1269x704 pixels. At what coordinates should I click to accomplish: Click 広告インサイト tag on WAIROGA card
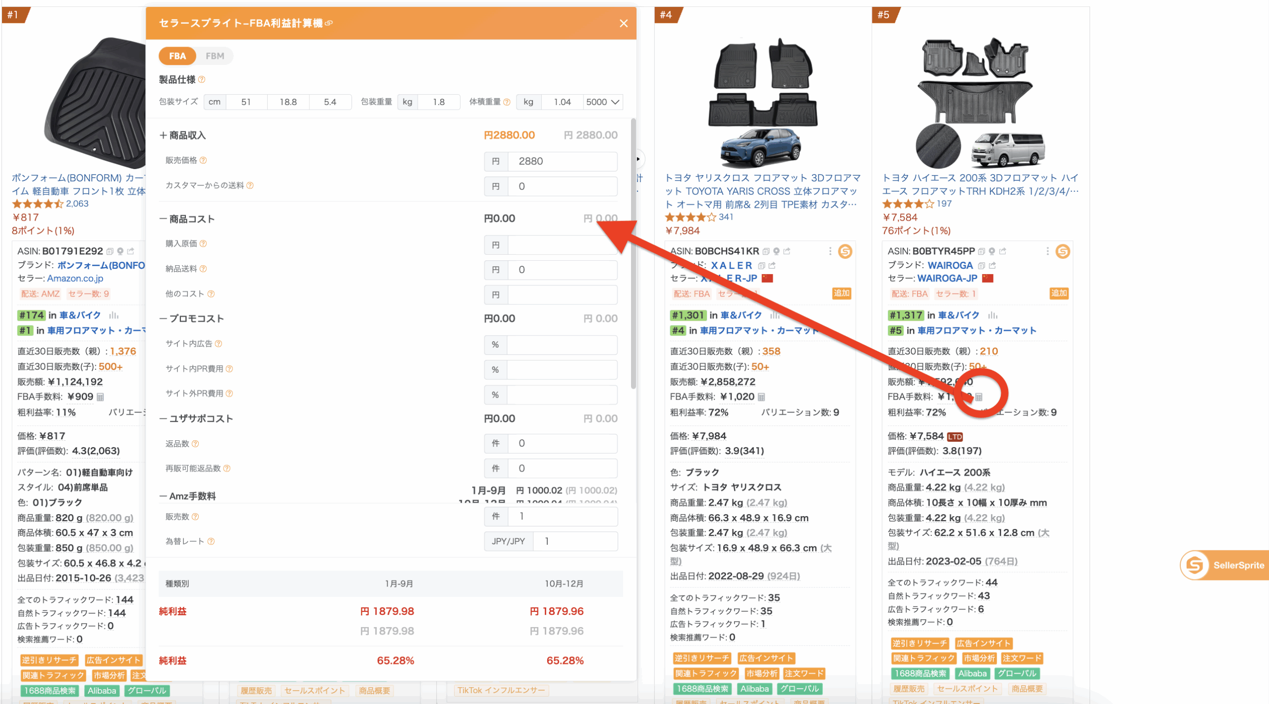(x=983, y=644)
